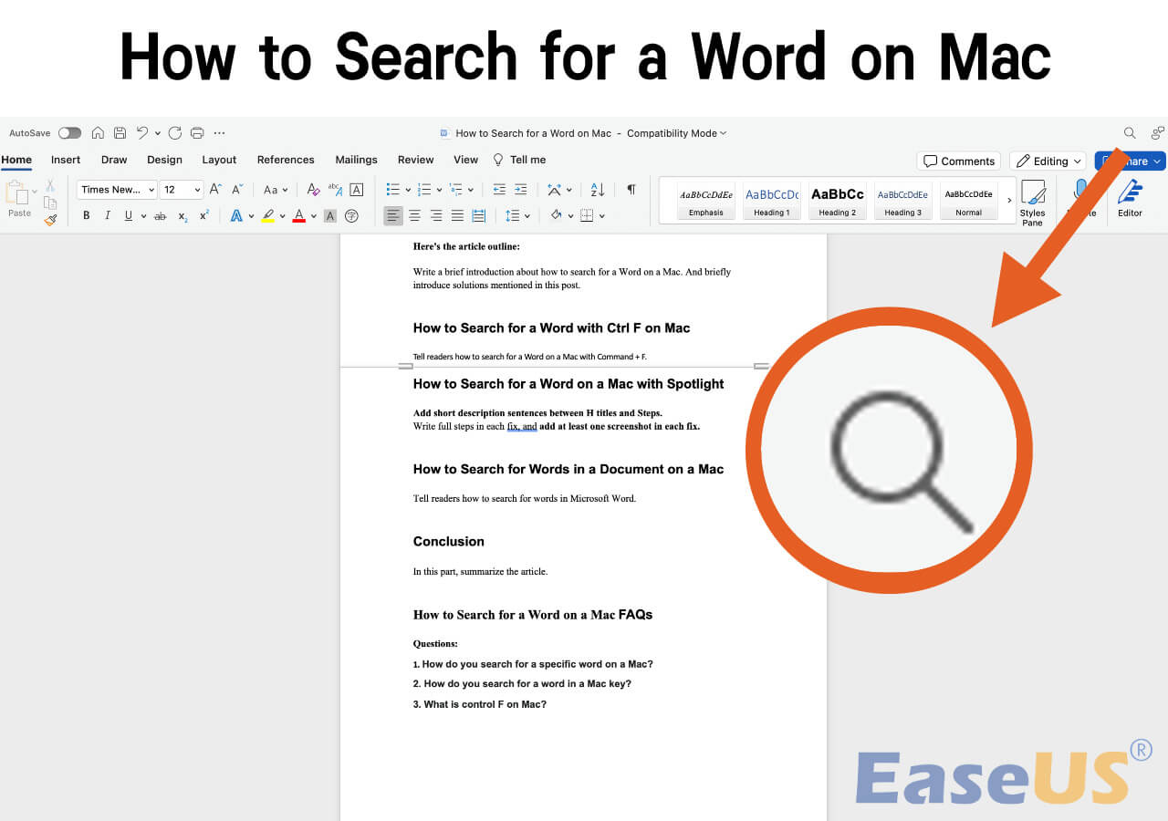Click the Tell me search box
This screenshot has height=821, width=1168.
tap(519, 160)
